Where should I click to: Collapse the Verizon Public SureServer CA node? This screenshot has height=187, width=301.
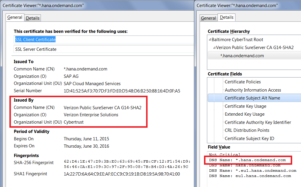click(x=214, y=48)
